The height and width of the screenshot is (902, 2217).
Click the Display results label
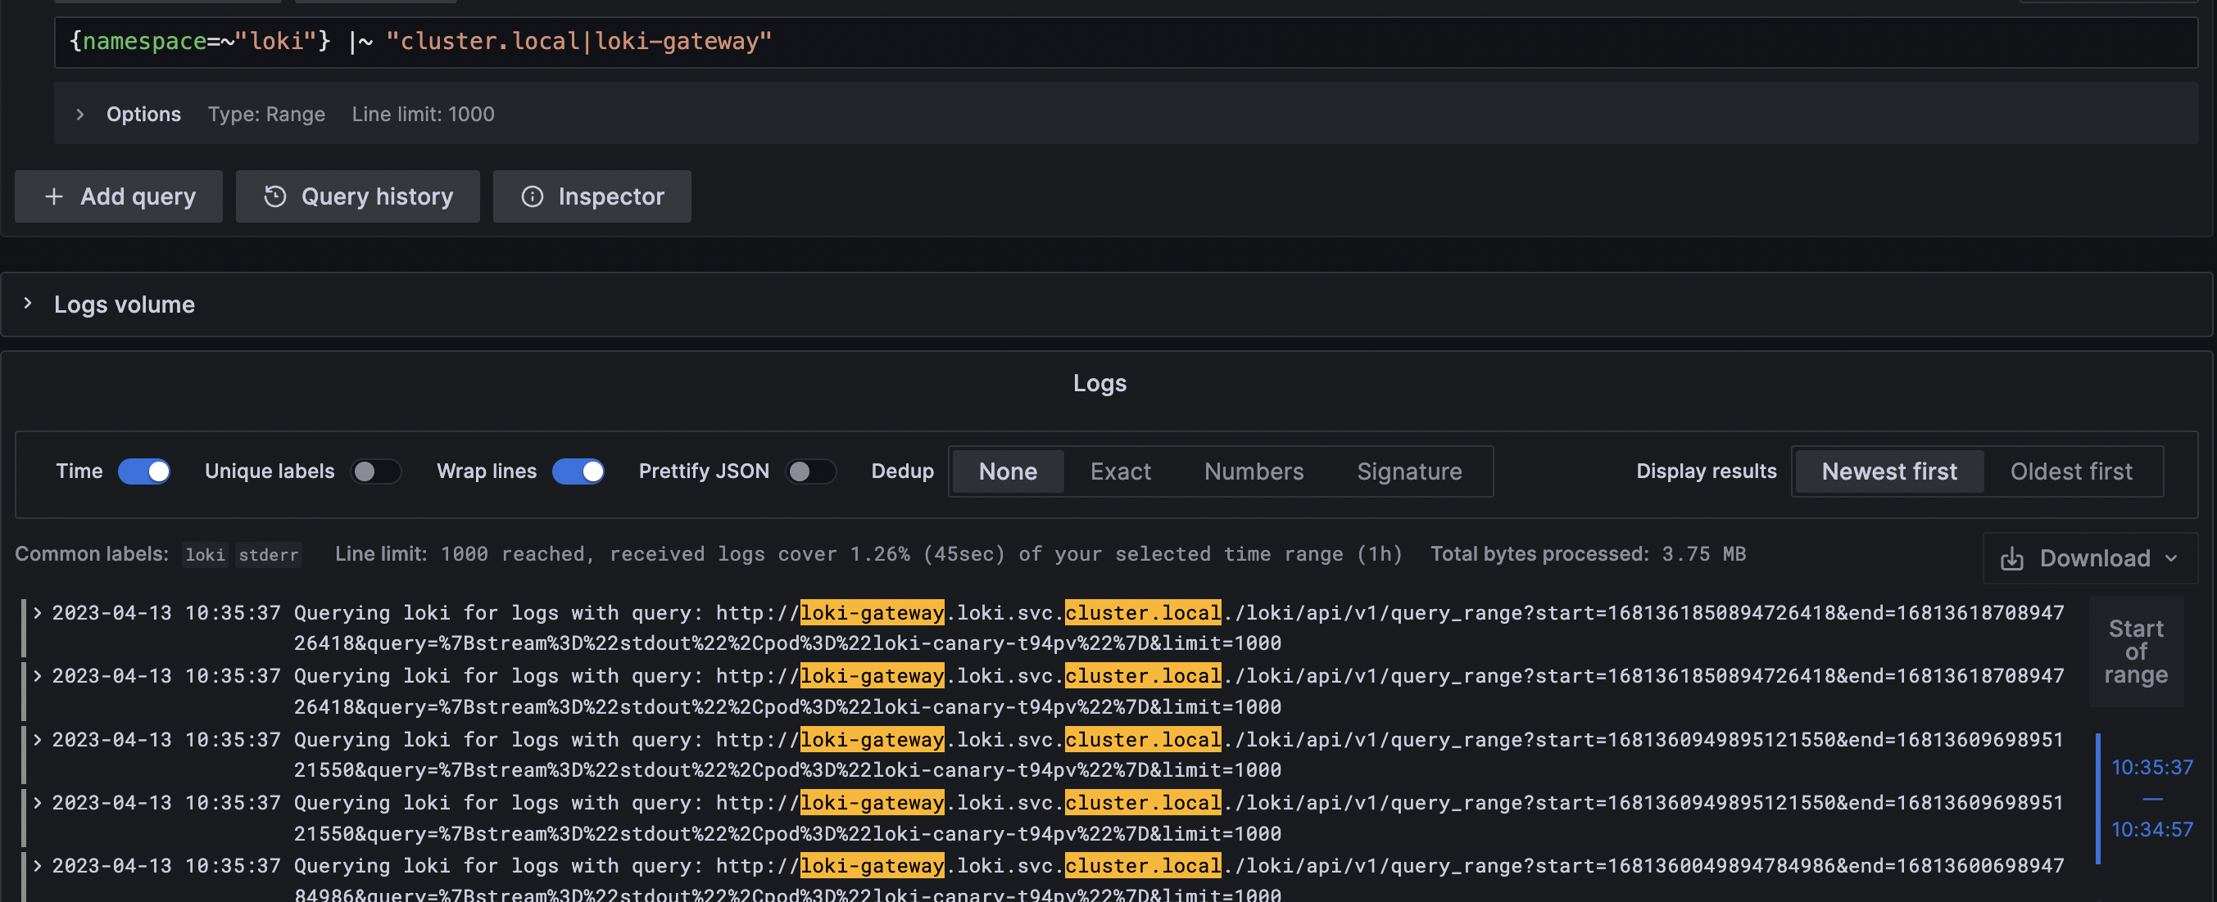(x=1706, y=471)
